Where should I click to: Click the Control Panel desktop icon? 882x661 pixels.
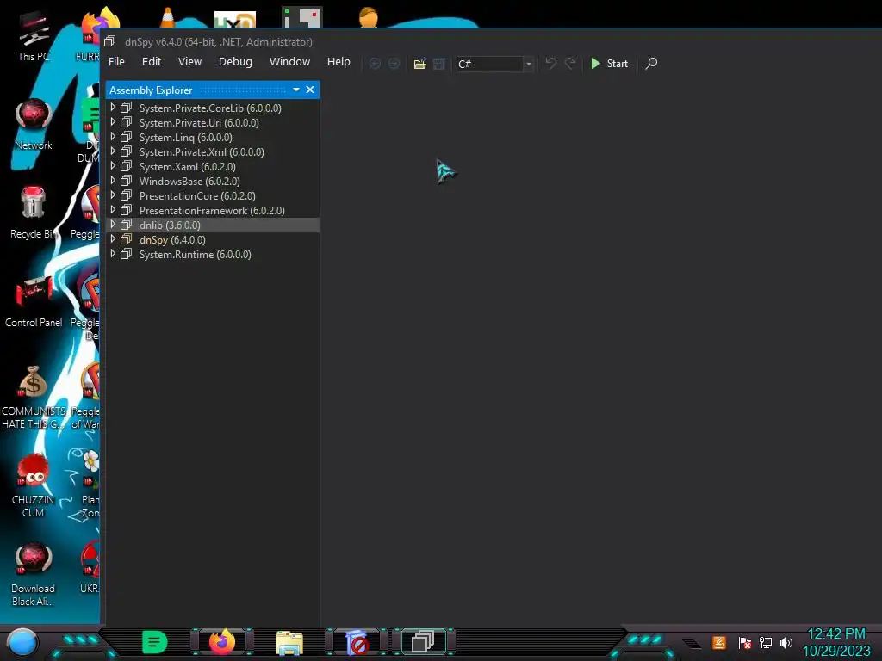[x=34, y=301]
